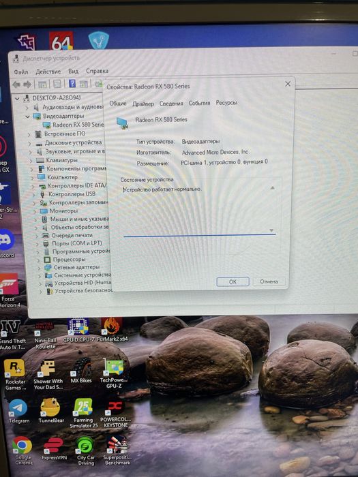Viewport: 358px width, 477px height.
Task: Open the Forza Horizon 4 icon
Action: tap(10, 291)
